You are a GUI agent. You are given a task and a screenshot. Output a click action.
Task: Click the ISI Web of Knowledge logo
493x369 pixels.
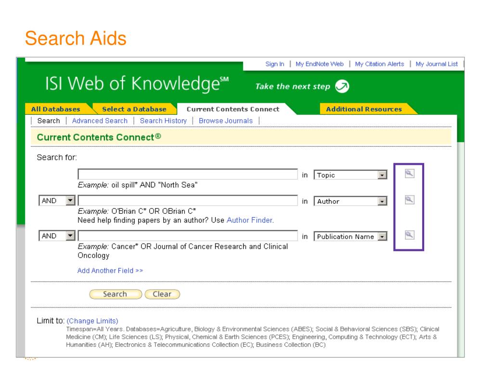point(137,84)
